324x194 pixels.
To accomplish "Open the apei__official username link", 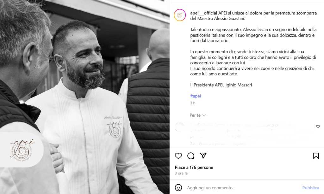I will [203, 13].
